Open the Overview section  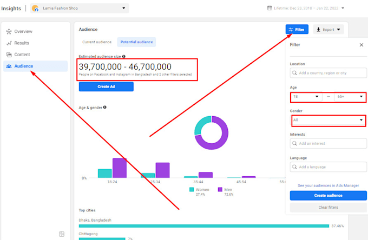(35, 31)
